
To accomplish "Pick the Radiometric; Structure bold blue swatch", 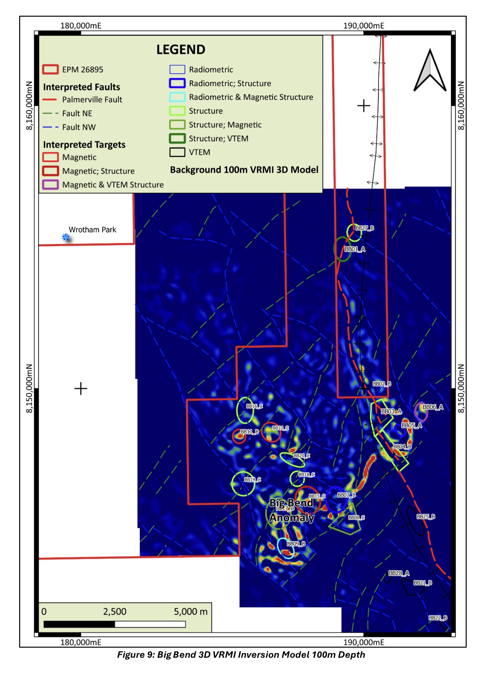I will (177, 83).
